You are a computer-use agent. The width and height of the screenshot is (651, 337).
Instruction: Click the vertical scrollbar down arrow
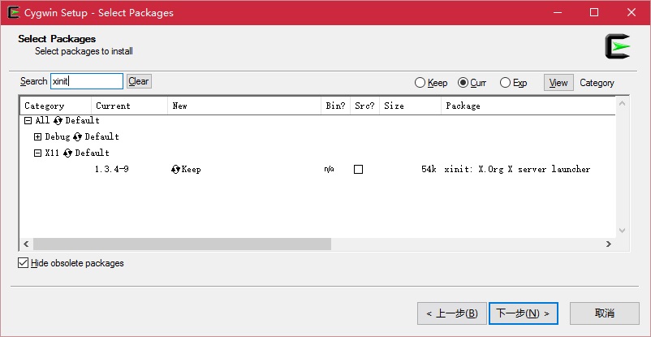(x=622, y=231)
